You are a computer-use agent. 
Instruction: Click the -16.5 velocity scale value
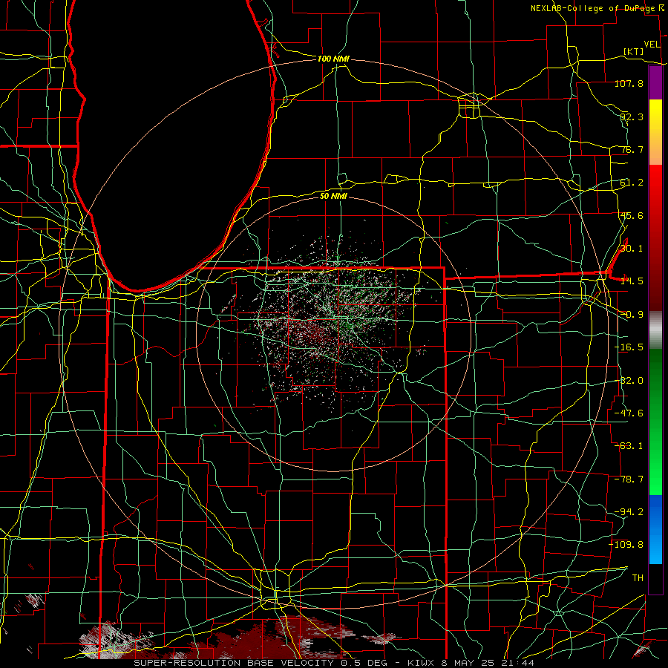click(x=629, y=347)
